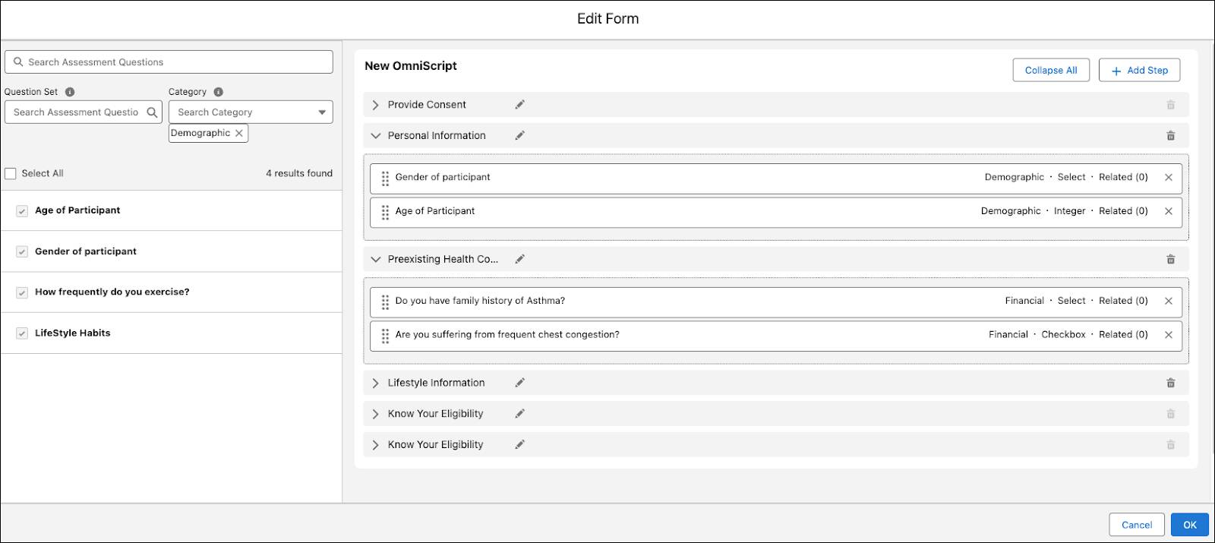1215x543 pixels.
Task: Toggle the Select All checkbox
Action: (11, 173)
